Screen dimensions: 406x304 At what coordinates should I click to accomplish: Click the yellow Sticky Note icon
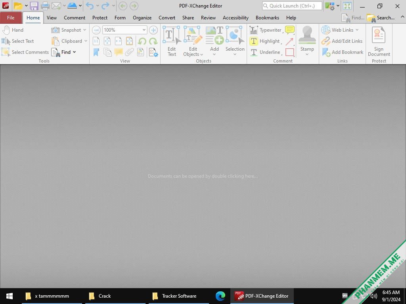click(289, 30)
